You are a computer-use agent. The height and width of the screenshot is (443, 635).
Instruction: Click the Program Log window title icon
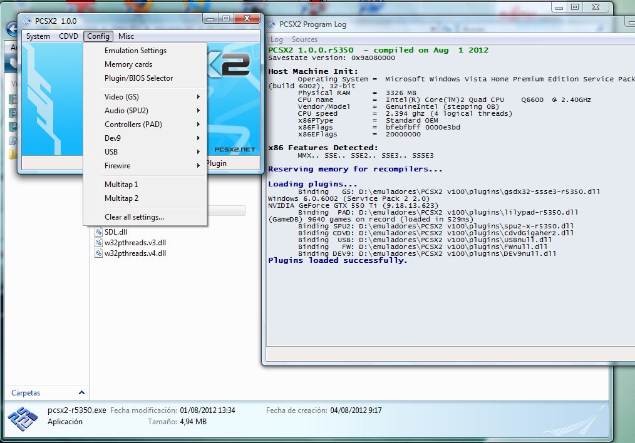coord(271,24)
